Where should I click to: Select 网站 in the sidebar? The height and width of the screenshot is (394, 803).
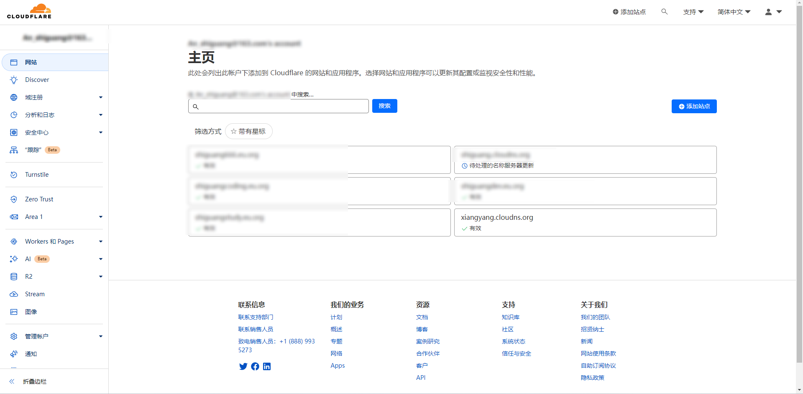pyautogui.click(x=55, y=62)
